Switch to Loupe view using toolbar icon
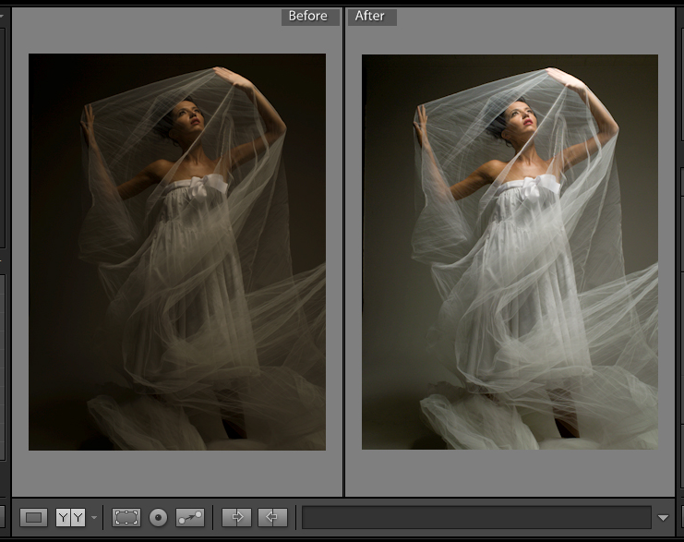The height and width of the screenshot is (542, 684). coord(34,517)
